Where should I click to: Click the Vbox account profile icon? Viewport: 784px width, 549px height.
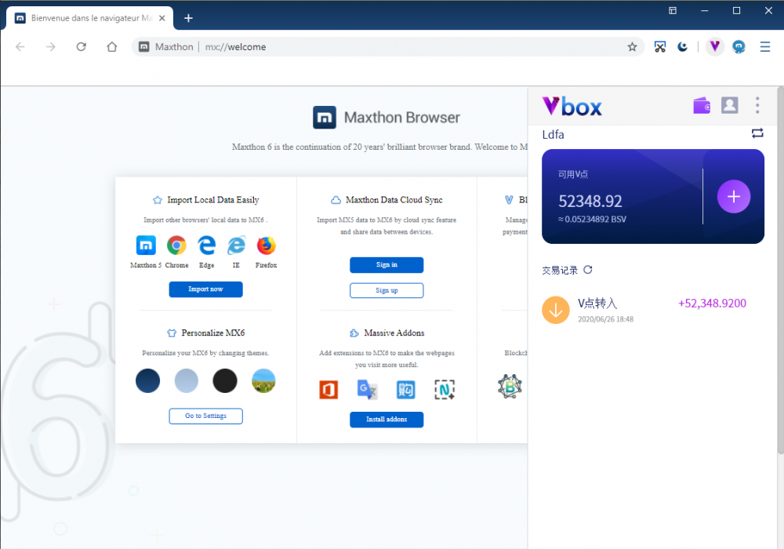pyautogui.click(x=729, y=105)
